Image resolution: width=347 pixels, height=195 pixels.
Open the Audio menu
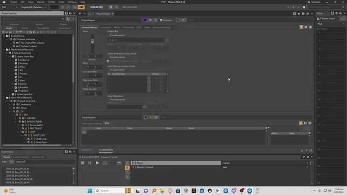(61, 2)
